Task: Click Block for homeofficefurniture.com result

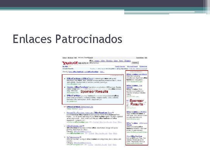Action: click(x=120, y=122)
